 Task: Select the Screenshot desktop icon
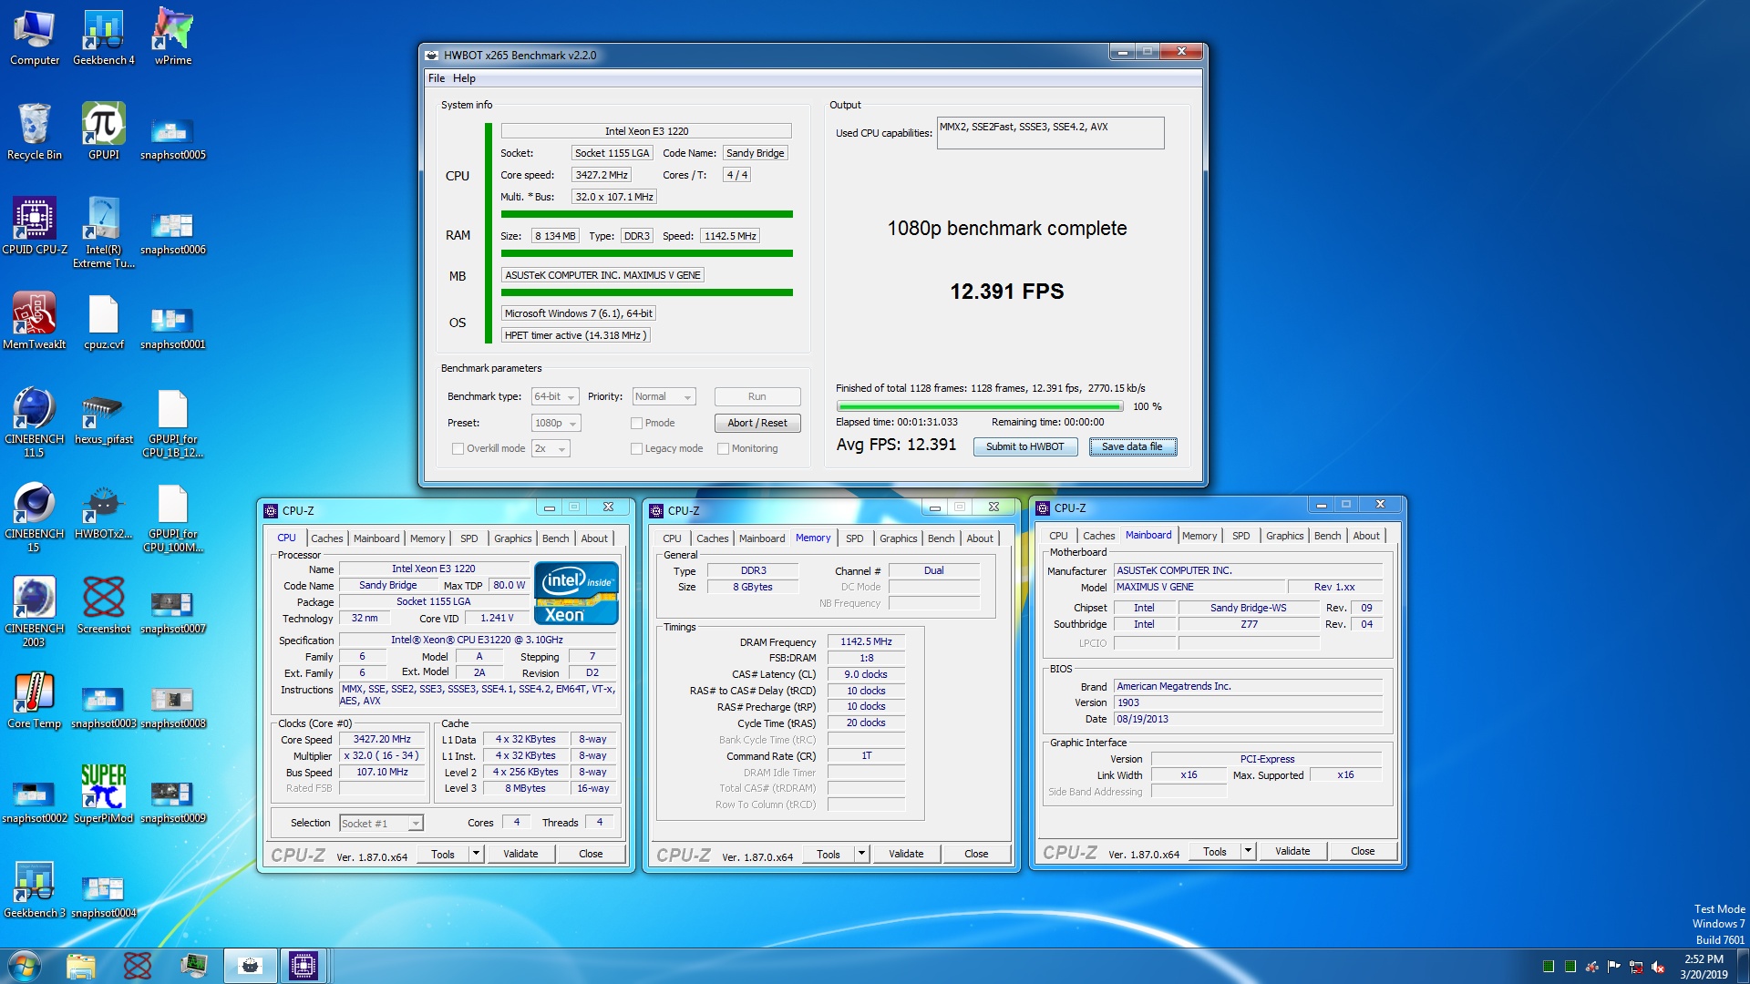pyautogui.click(x=103, y=606)
